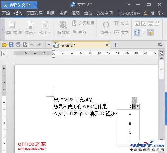The height and width of the screenshot is (153, 167).
Task: Click the bookmark (书签) flag icon
Action: tap(80, 32)
